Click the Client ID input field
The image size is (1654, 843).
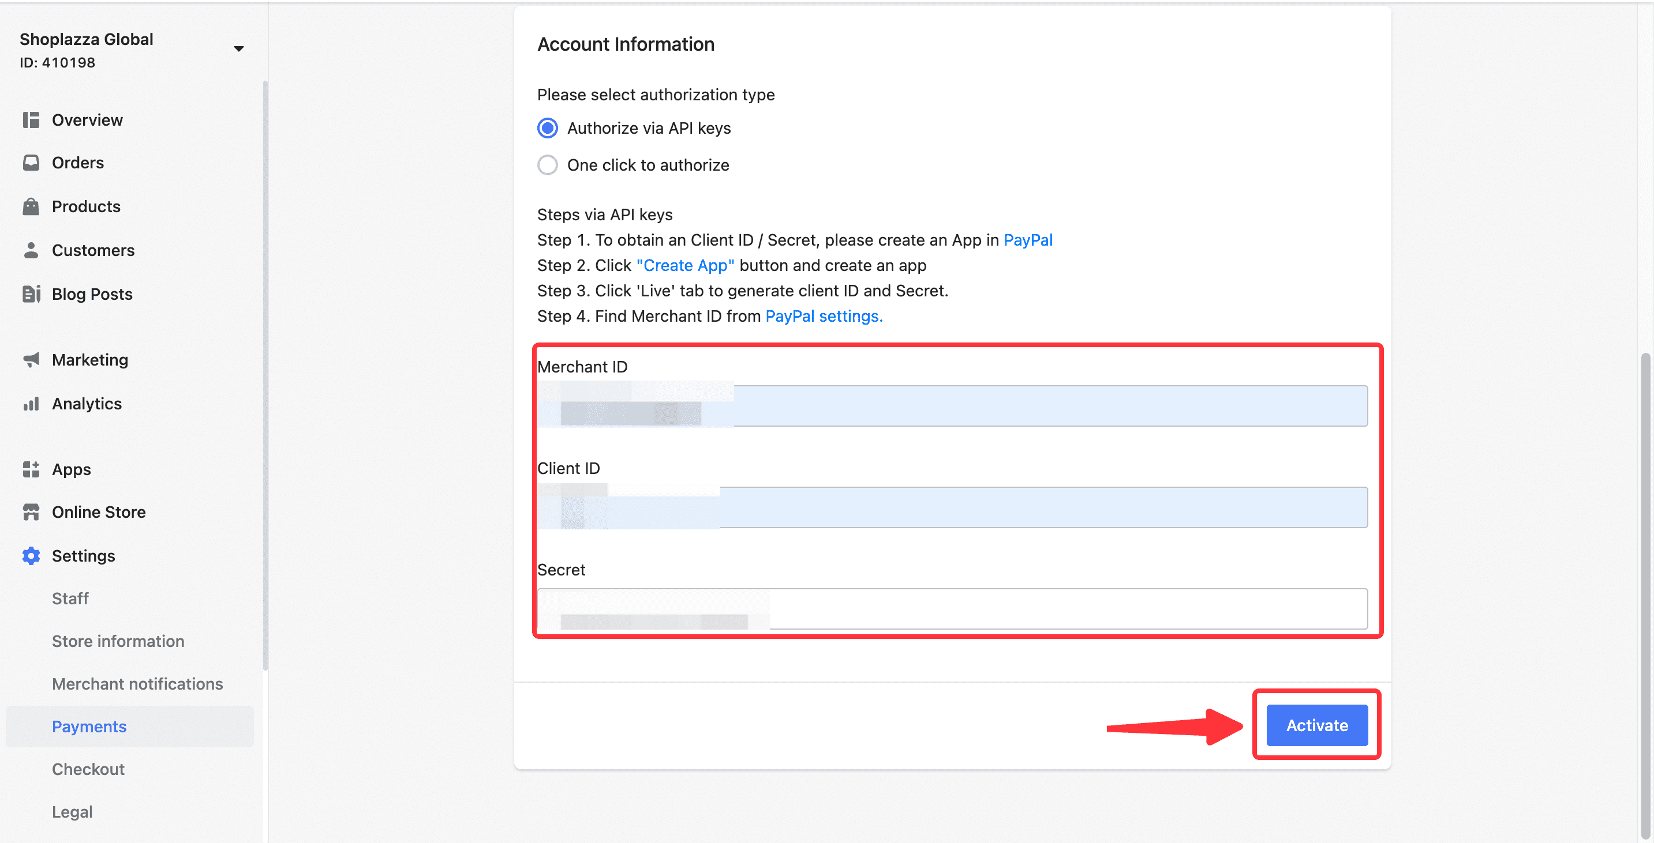[952, 506]
